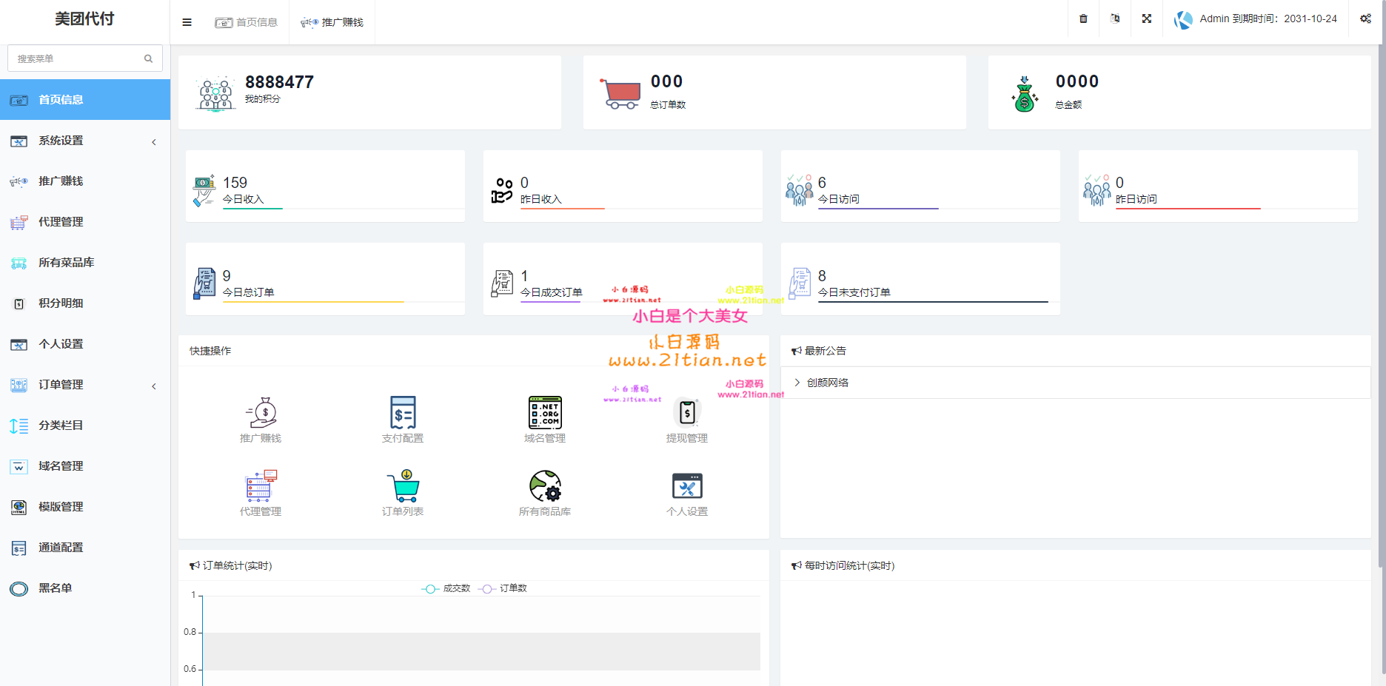Open 通道配置 from sidebar
1386x686 pixels.
click(x=61, y=548)
